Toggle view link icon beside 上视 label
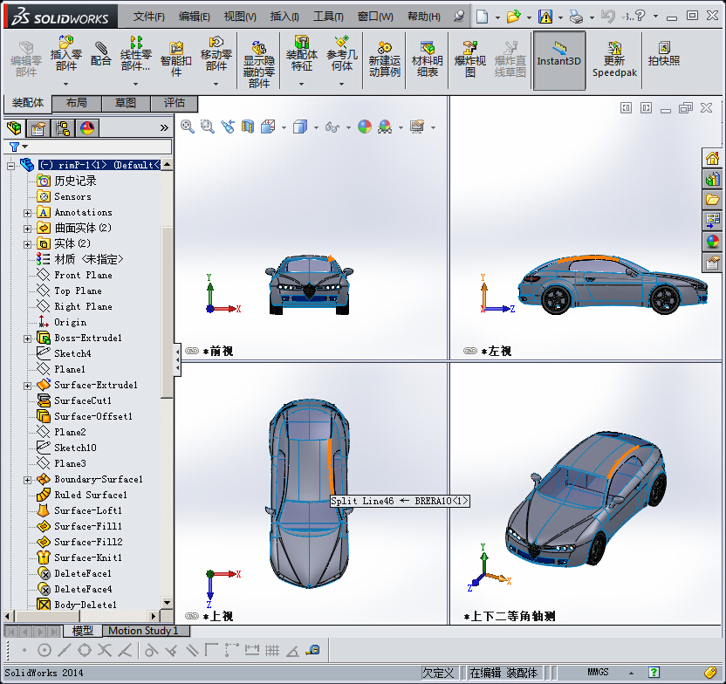726x684 pixels. [x=191, y=616]
